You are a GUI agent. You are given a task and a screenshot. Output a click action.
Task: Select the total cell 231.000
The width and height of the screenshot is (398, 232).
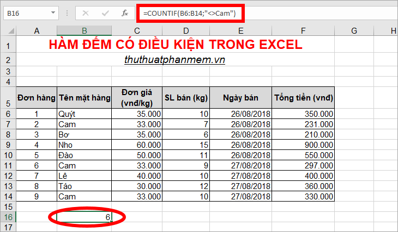(303, 124)
